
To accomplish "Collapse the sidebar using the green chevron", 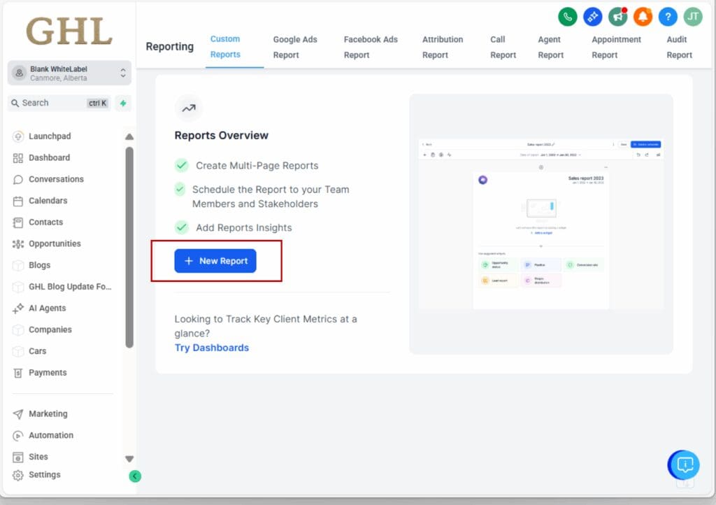I will (135, 476).
